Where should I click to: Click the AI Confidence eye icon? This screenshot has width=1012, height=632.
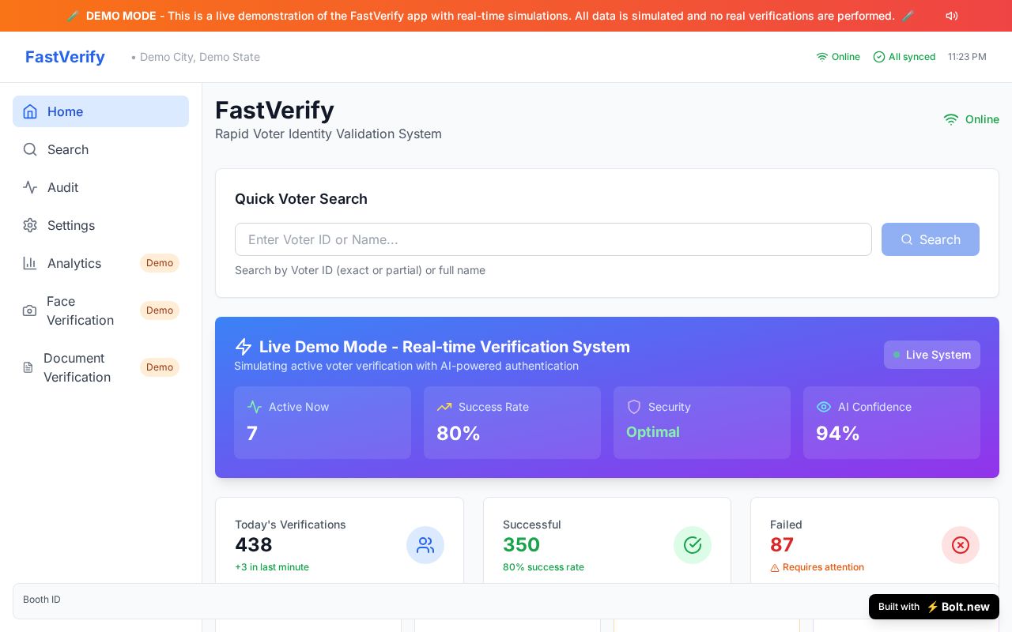pos(824,407)
